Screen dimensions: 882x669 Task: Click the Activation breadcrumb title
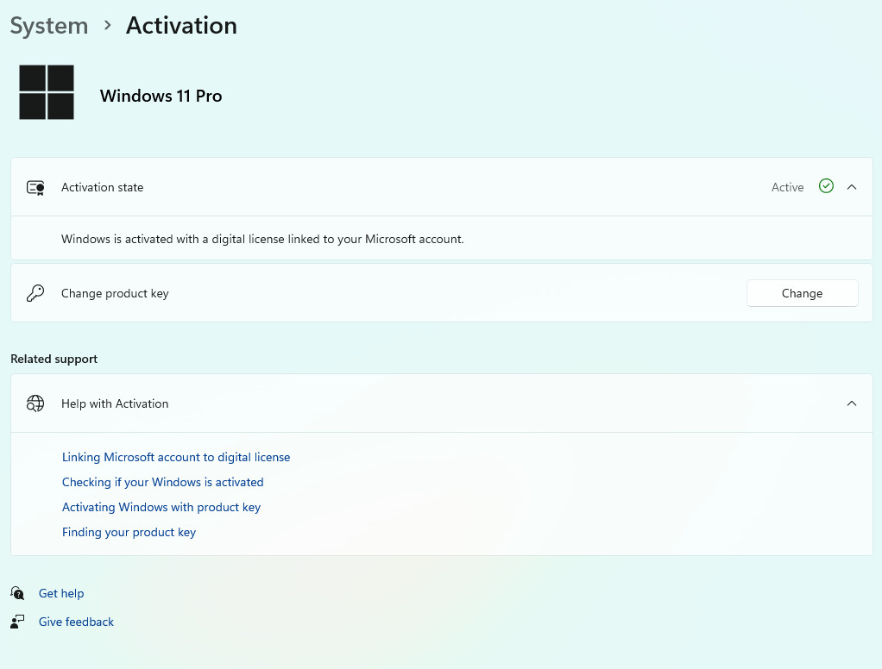pos(181,26)
